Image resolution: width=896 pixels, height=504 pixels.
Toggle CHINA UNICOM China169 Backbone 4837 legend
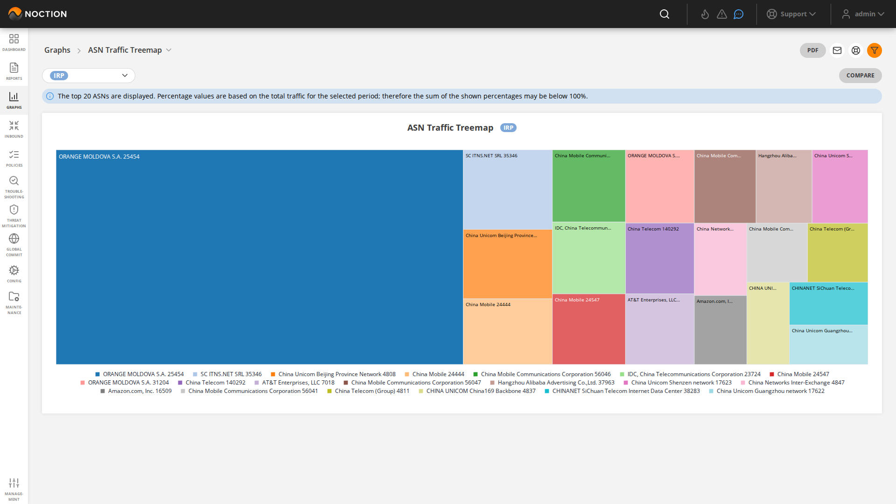tap(477, 391)
